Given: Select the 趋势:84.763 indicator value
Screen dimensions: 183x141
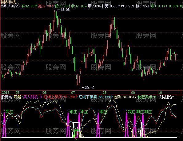Looking at the screenshot, I should point(124,97).
